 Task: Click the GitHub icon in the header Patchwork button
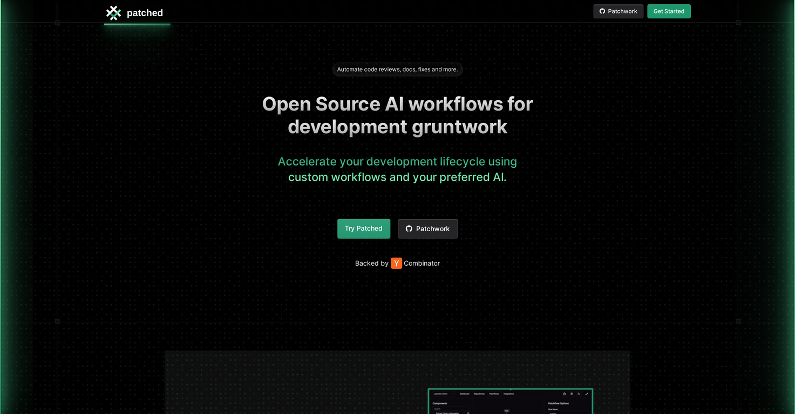(602, 11)
